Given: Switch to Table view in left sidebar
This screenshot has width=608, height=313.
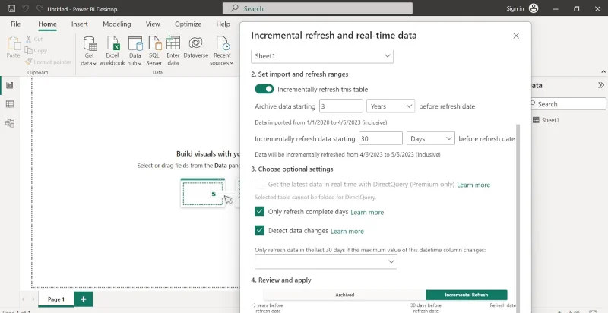Looking at the screenshot, I should click(x=10, y=104).
